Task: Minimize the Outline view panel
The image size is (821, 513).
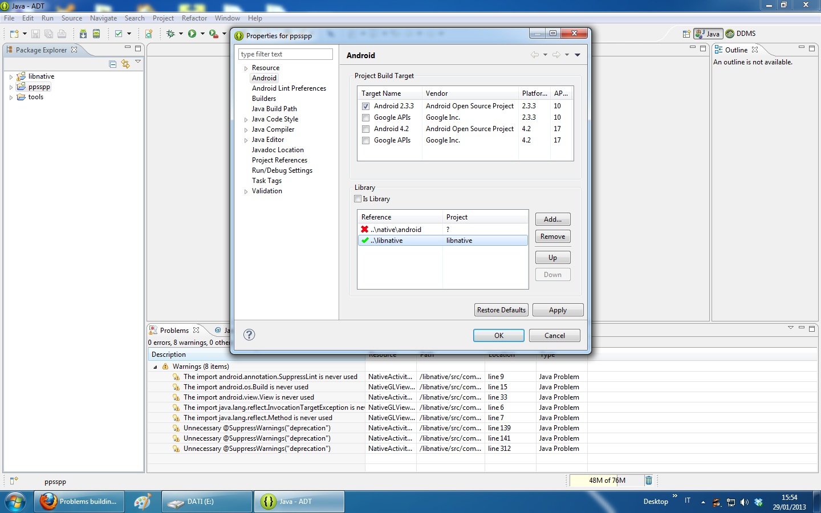Action: [x=801, y=48]
